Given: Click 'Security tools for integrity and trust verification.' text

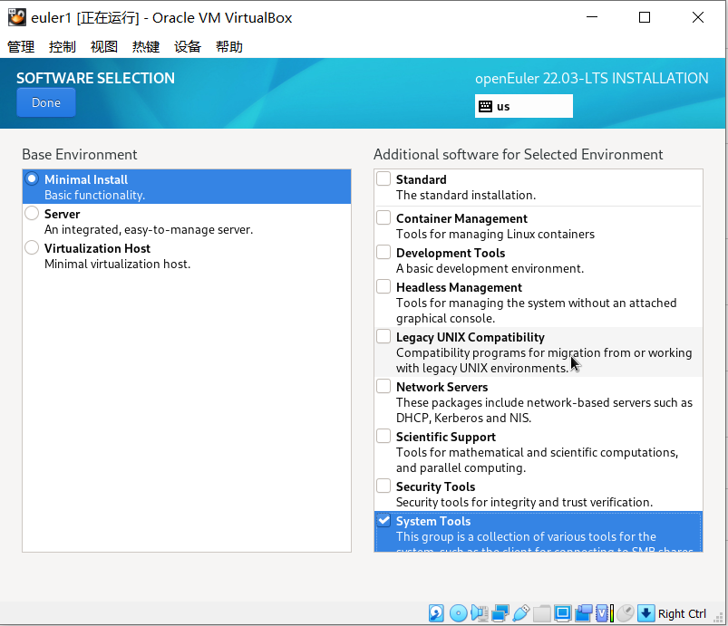Looking at the screenshot, I should point(524,502).
